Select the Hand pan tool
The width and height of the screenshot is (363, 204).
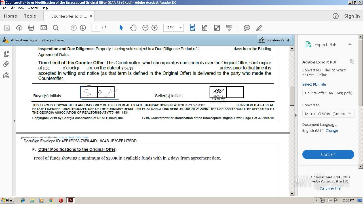[133, 28]
